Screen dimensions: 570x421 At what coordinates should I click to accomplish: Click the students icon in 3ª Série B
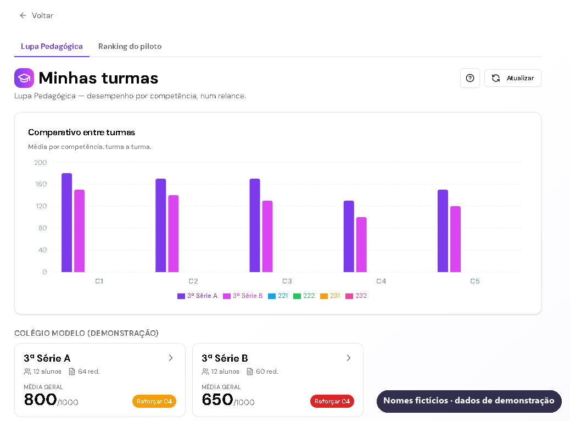[205, 372]
